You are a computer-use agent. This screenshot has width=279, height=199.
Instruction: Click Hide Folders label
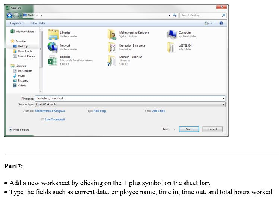tap(21, 130)
